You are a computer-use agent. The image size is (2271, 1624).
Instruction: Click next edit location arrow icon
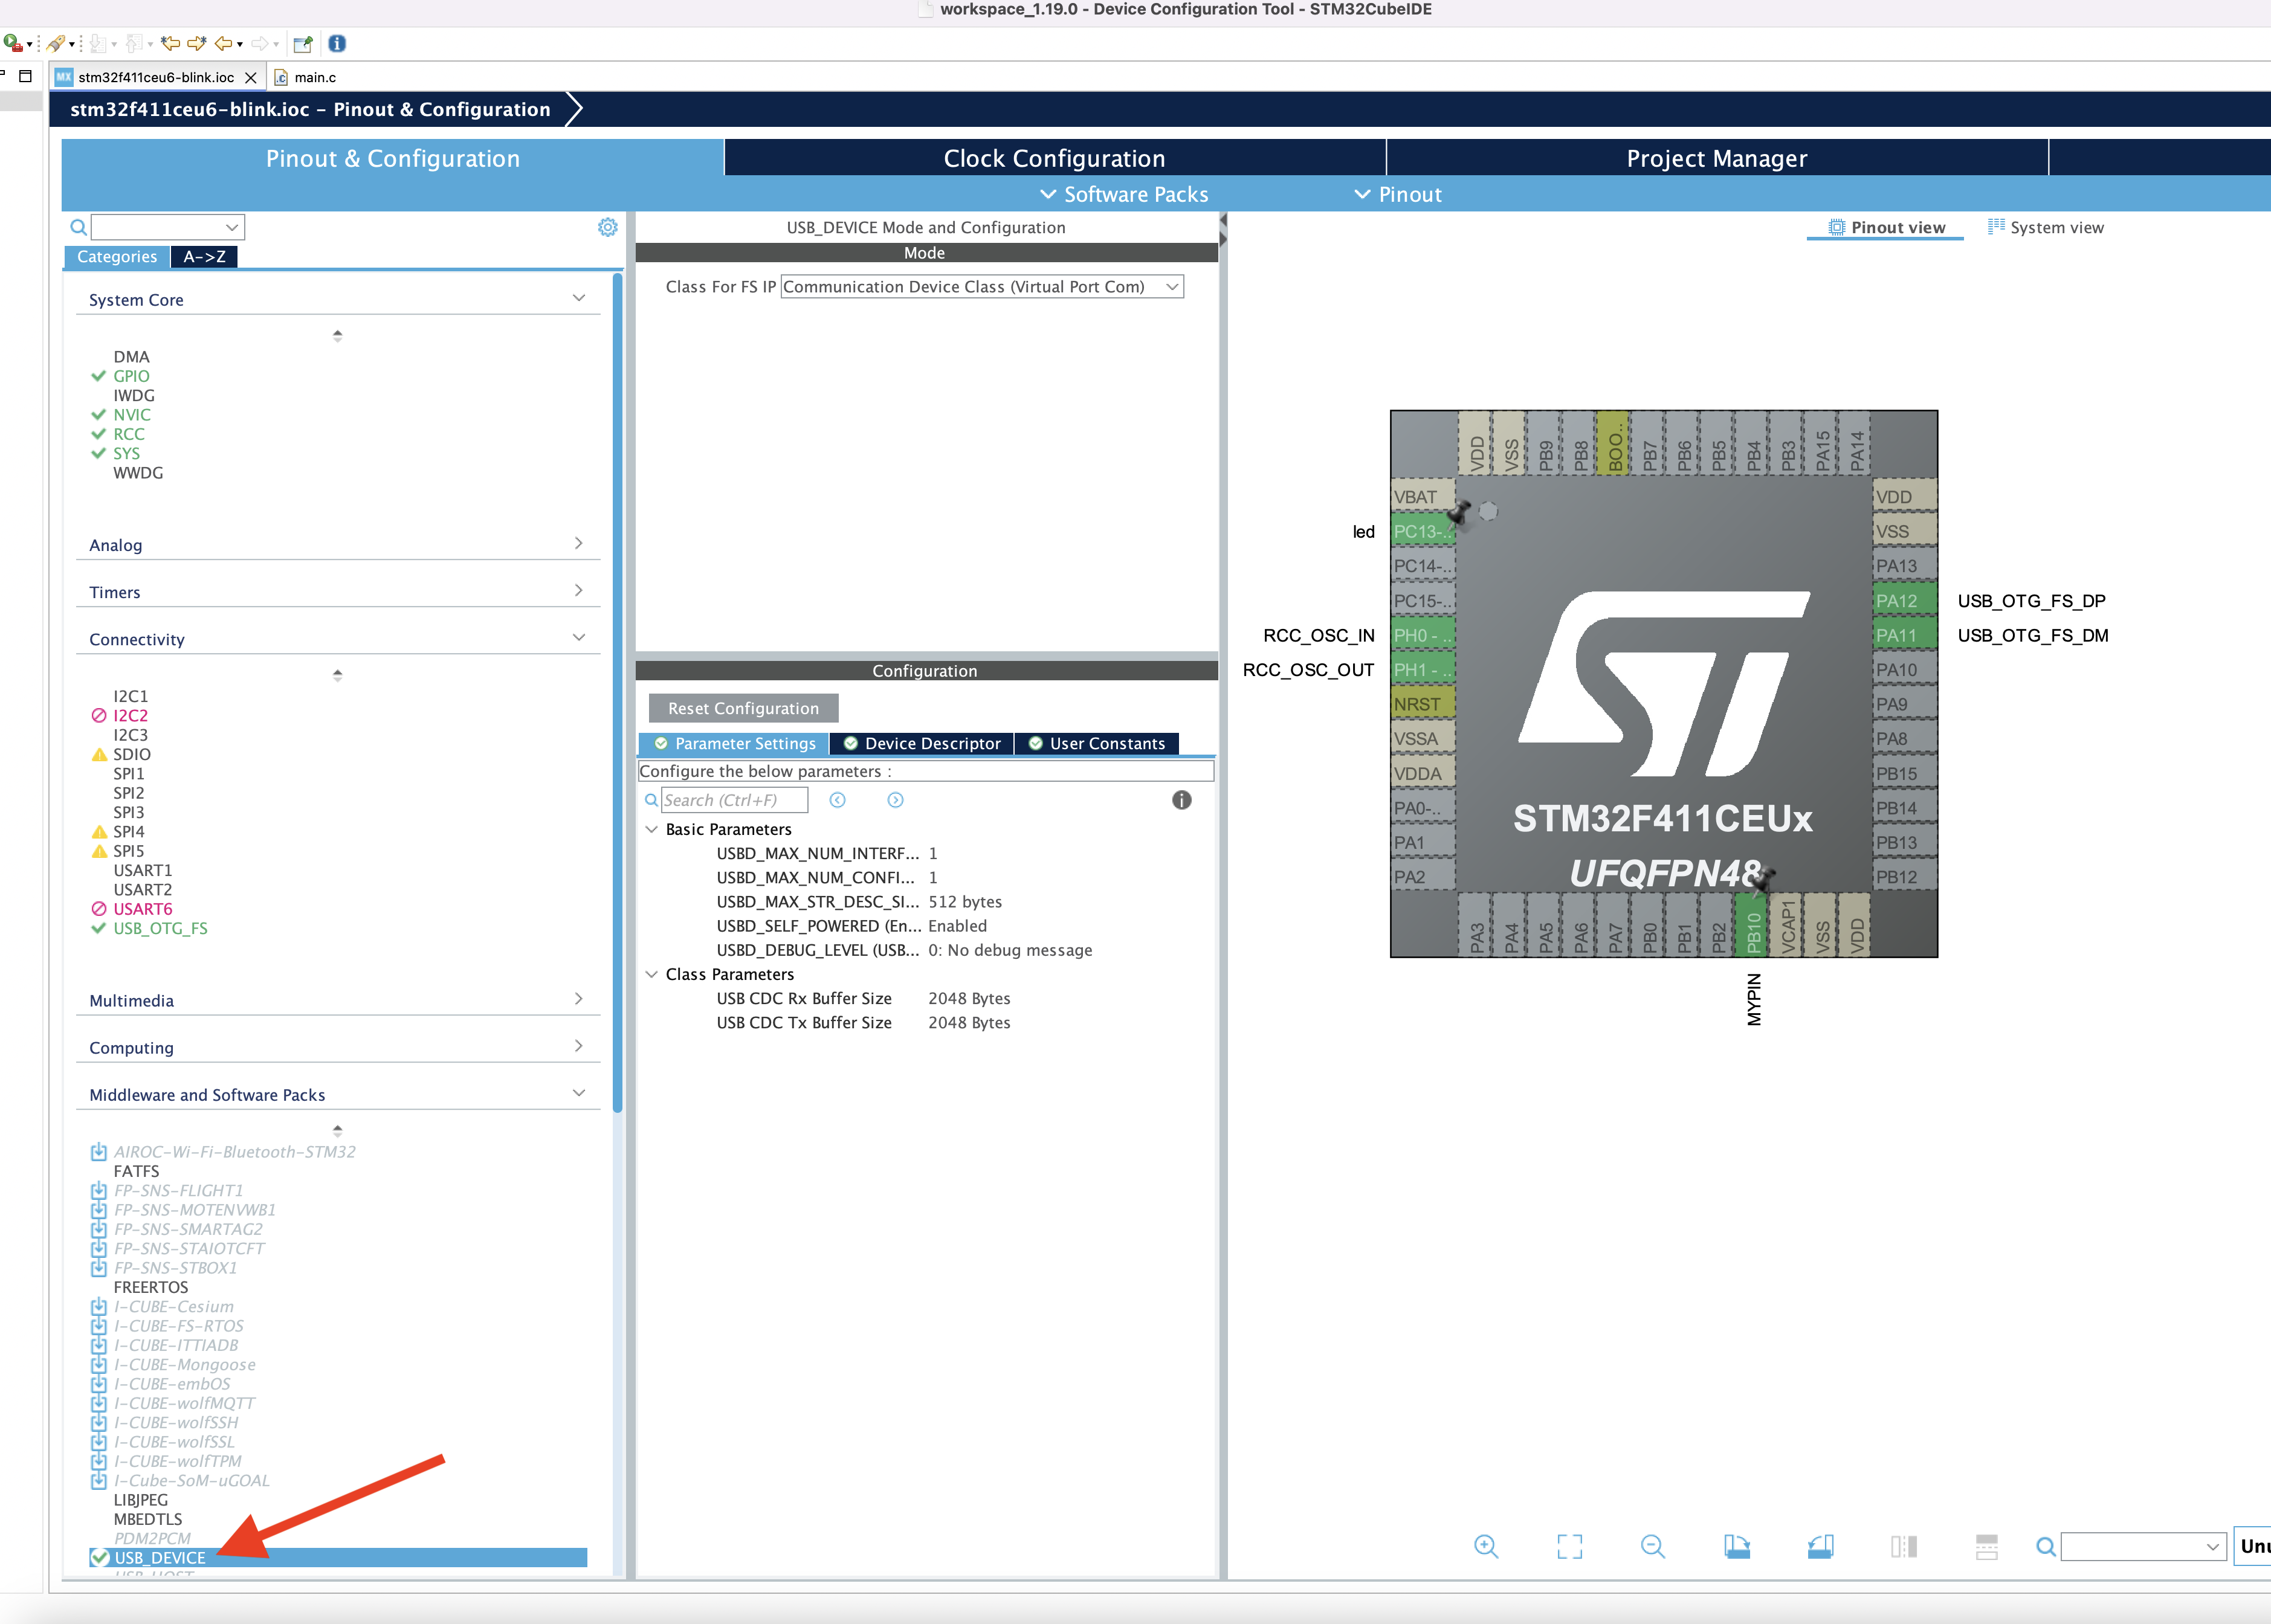click(x=196, y=43)
